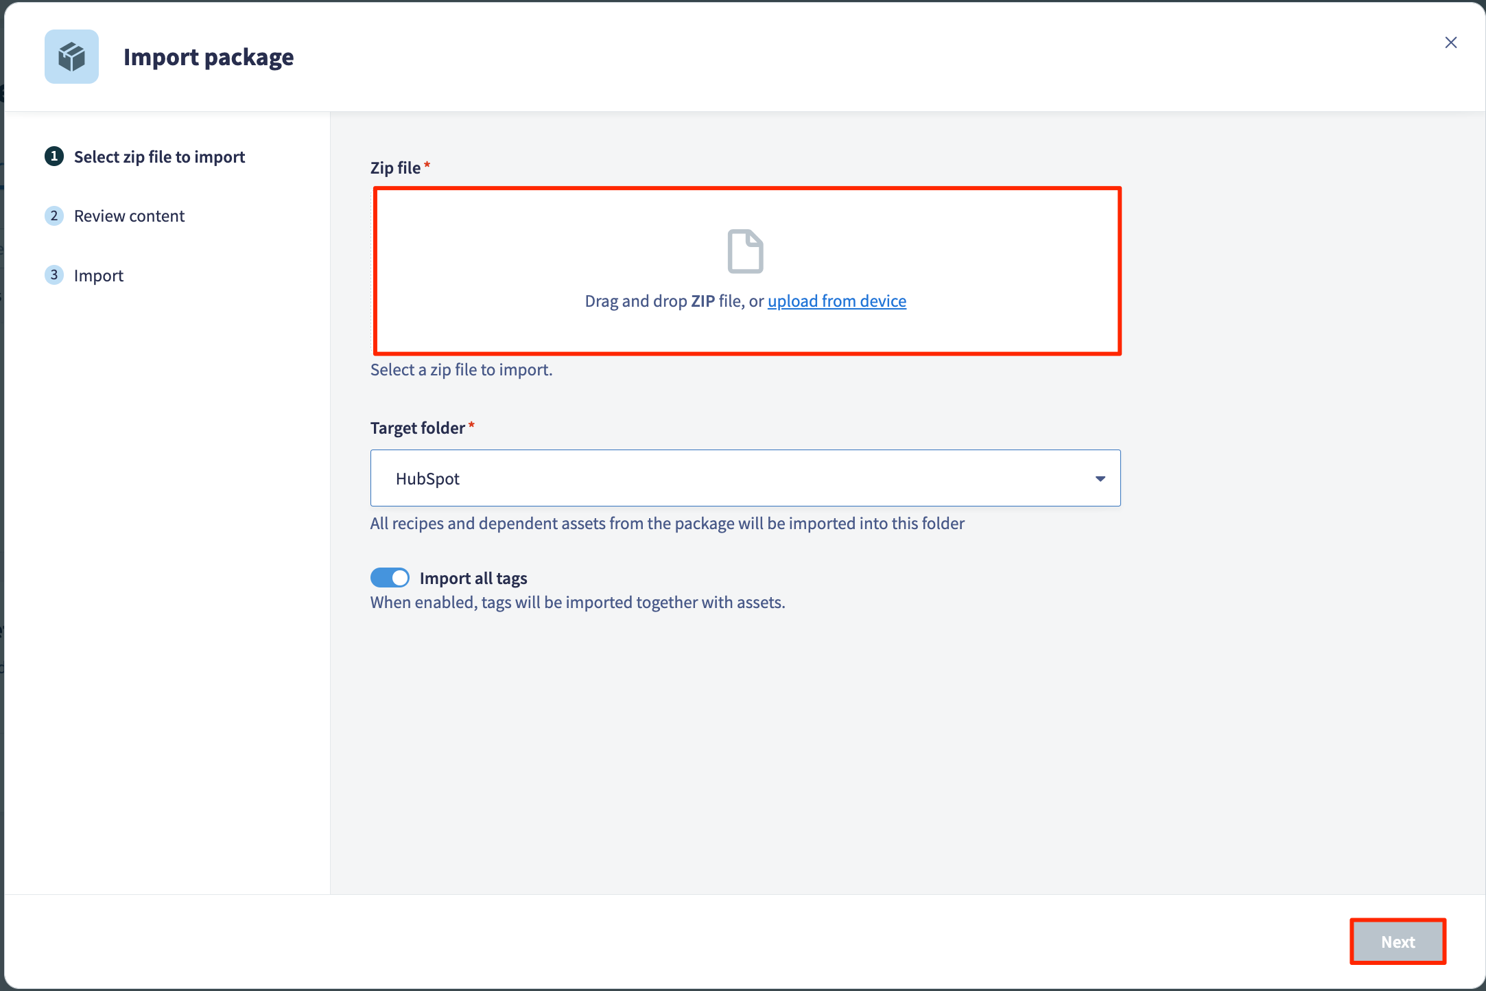The image size is (1486, 991).
Task: Click upload from device link
Action: point(837,301)
